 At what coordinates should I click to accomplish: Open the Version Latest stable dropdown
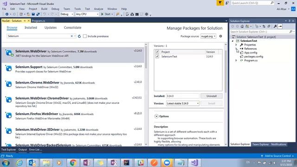182,103
